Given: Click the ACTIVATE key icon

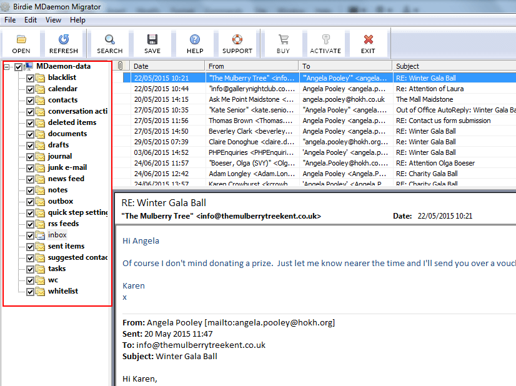Looking at the screenshot, I should (x=325, y=39).
